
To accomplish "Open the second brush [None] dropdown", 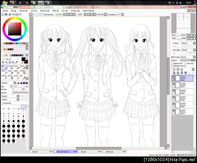I will click(18, 100).
